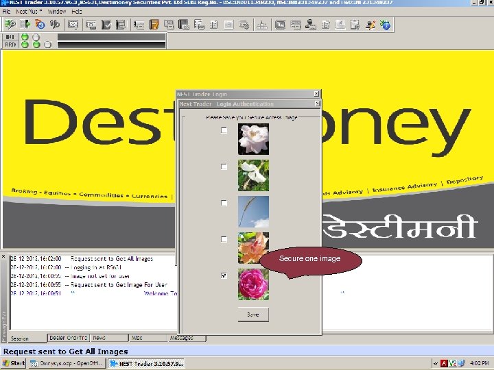494x370 pixels.
Task: Switch to the Messages tab
Action: tap(187, 338)
